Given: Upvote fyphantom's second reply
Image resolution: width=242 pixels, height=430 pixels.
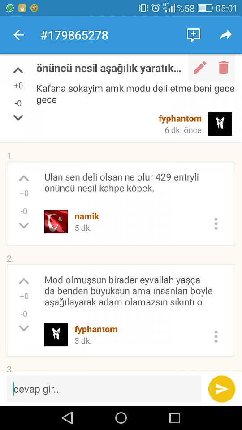Looking at the screenshot, I should [x=24, y=281].
